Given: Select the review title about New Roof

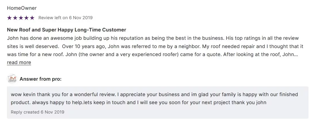Looking at the screenshot, I should coord(66,30).
